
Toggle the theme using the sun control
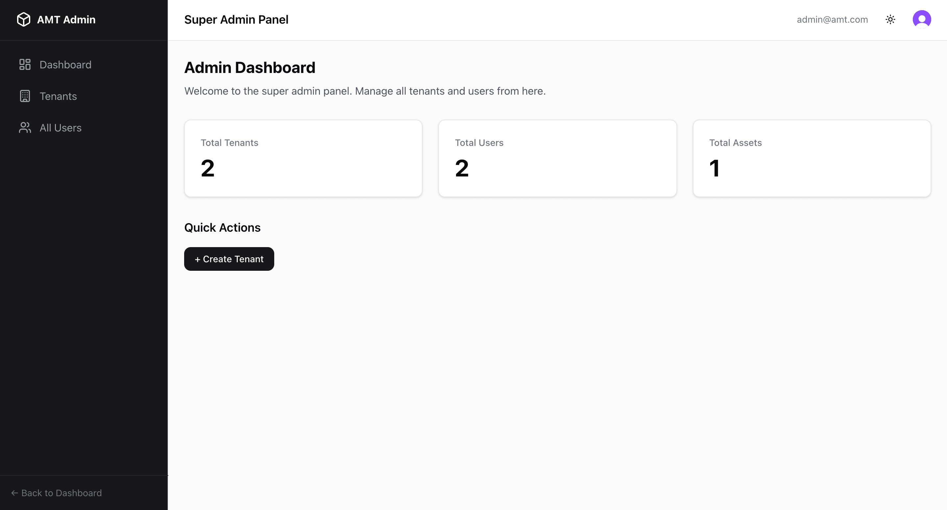pyautogui.click(x=890, y=19)
